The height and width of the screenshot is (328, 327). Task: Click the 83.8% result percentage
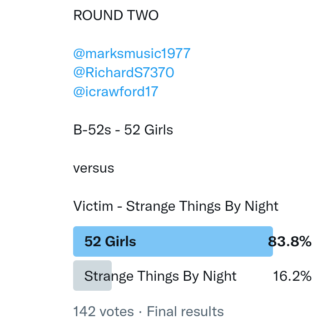tap(290, 241)
